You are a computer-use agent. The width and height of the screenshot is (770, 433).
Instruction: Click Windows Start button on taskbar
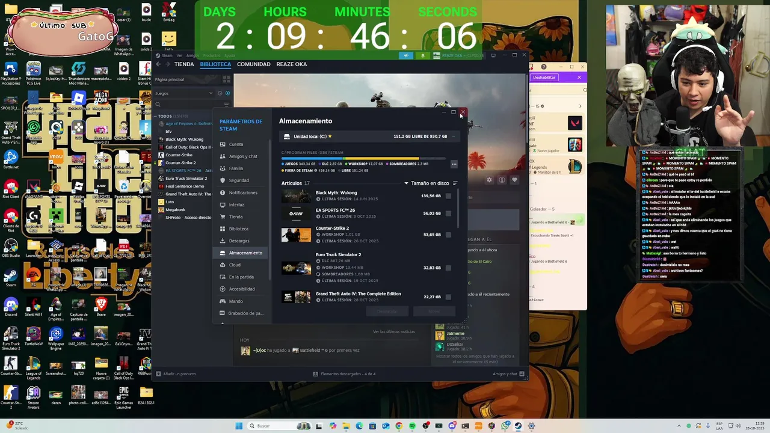point(239,426)
